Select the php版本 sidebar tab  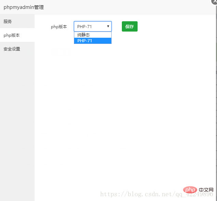pyautogui.click(x=17, y=35)
